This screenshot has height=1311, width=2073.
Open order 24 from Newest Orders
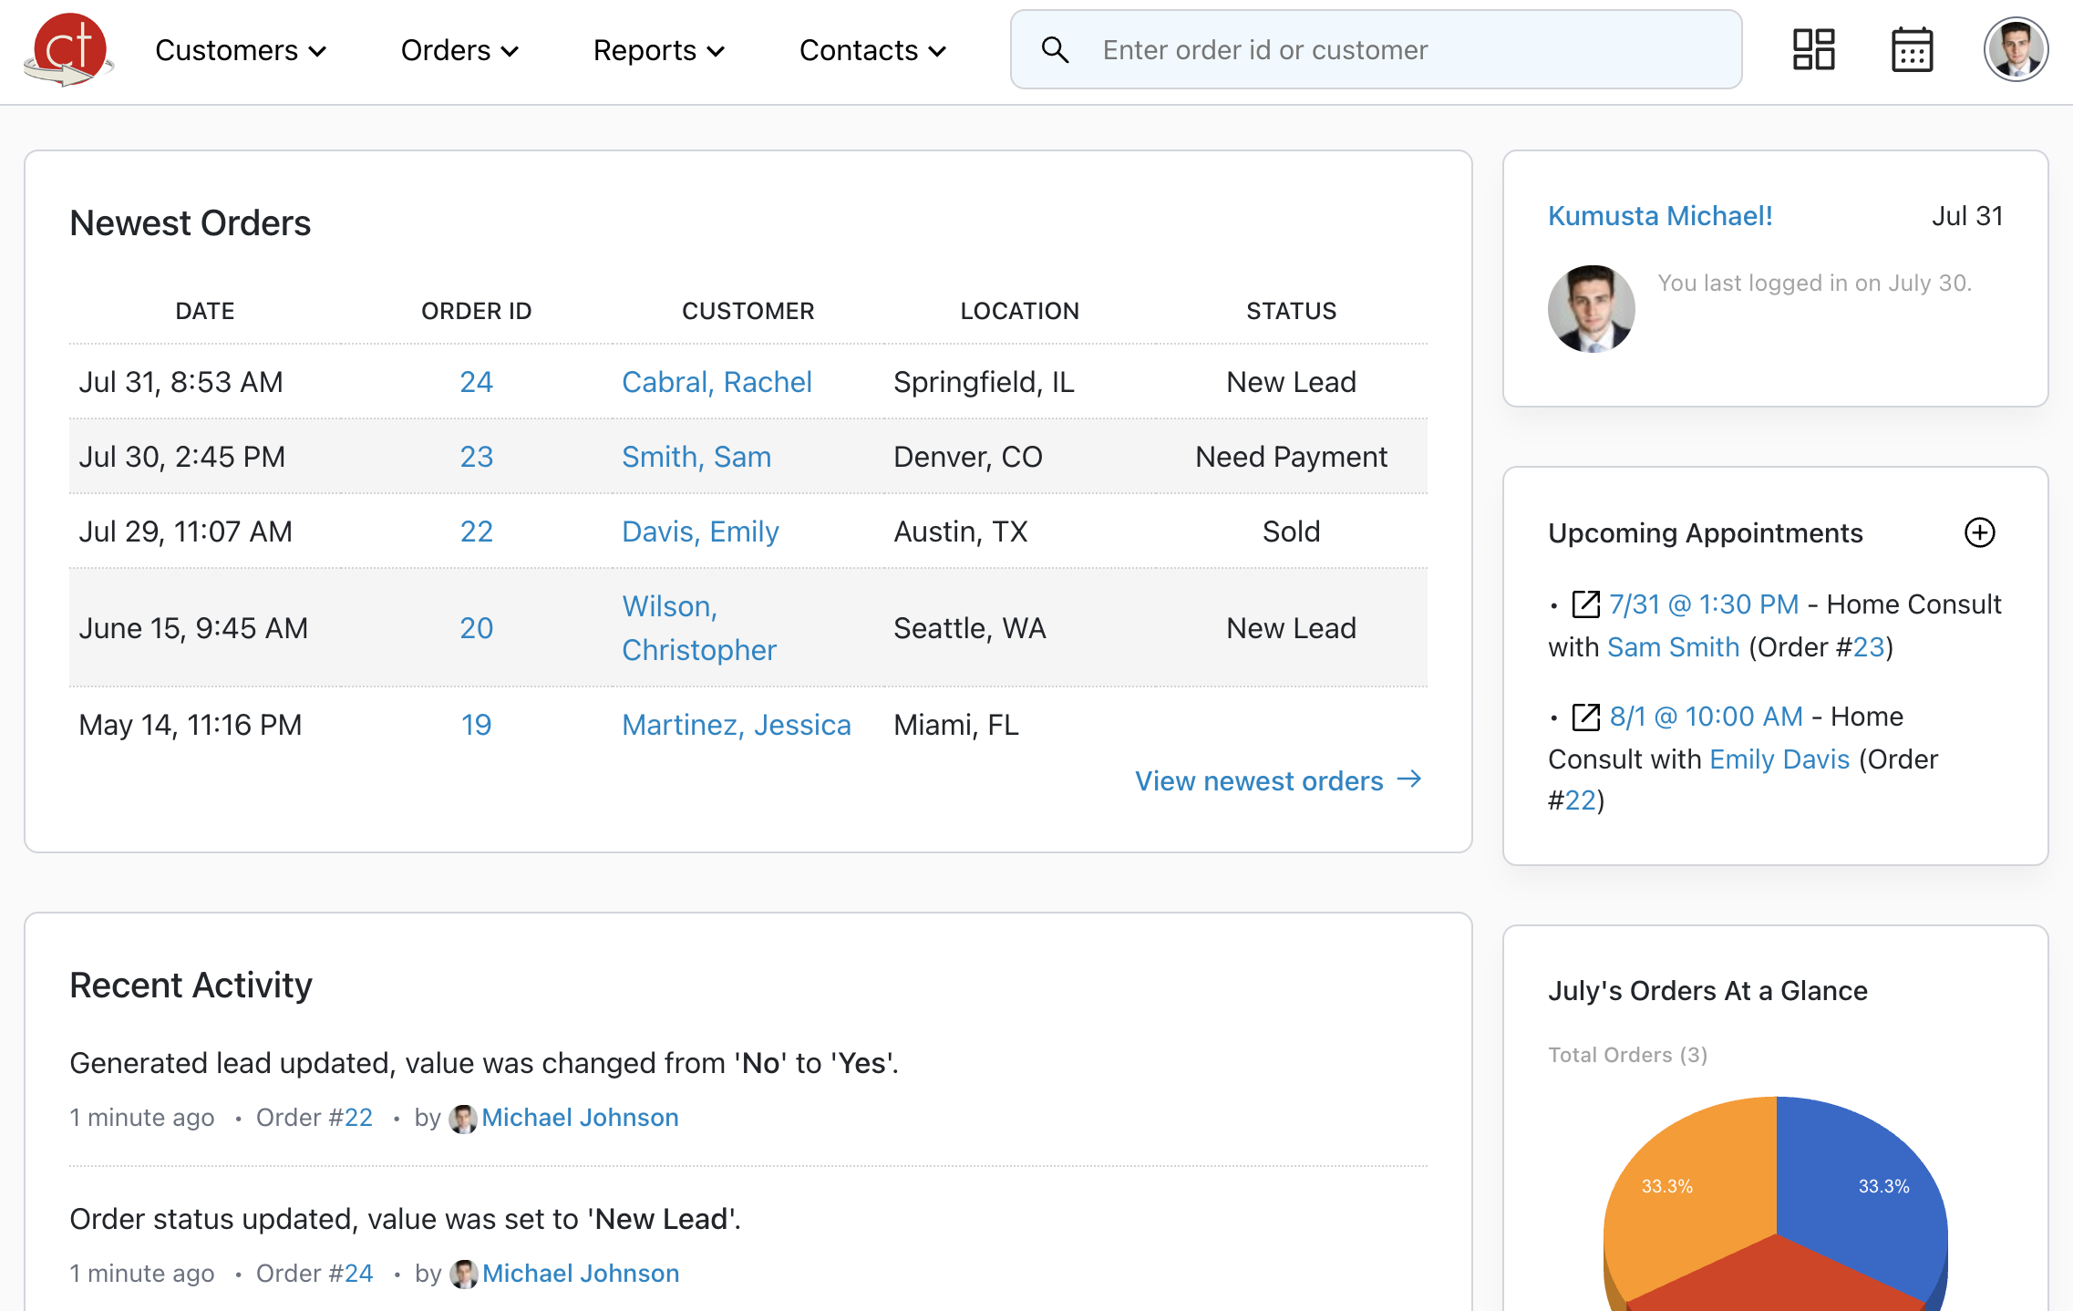tap(476, 382)
